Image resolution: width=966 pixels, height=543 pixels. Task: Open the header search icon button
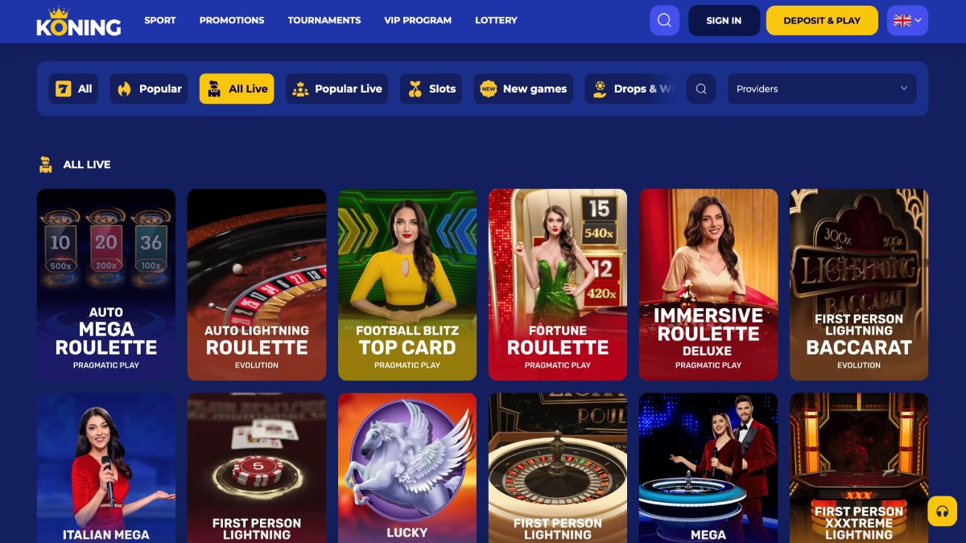point(664,20)
